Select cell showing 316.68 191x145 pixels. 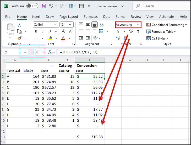click(x=90, y=137)
